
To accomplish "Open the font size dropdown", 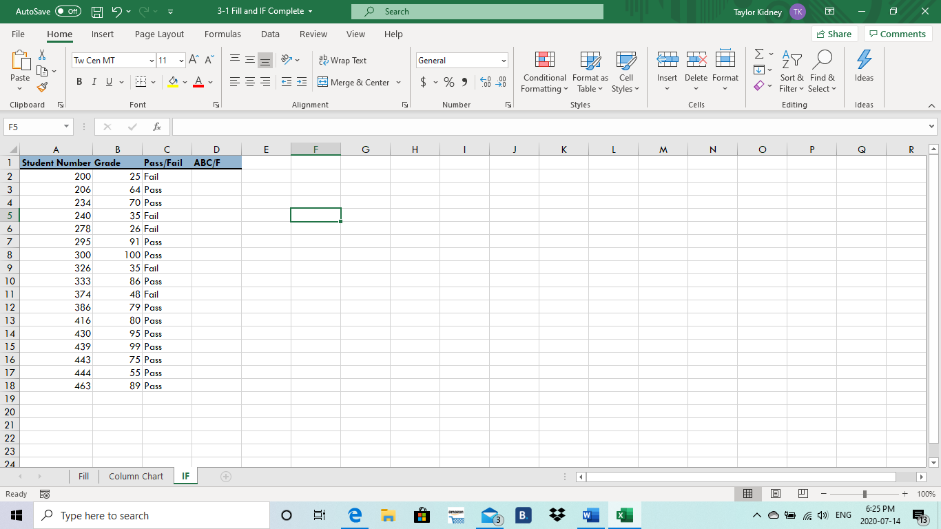I will point(181,61).
